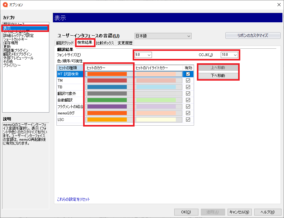Expand the フォントサイズ dropdown
284x218 pixels.
143,55
